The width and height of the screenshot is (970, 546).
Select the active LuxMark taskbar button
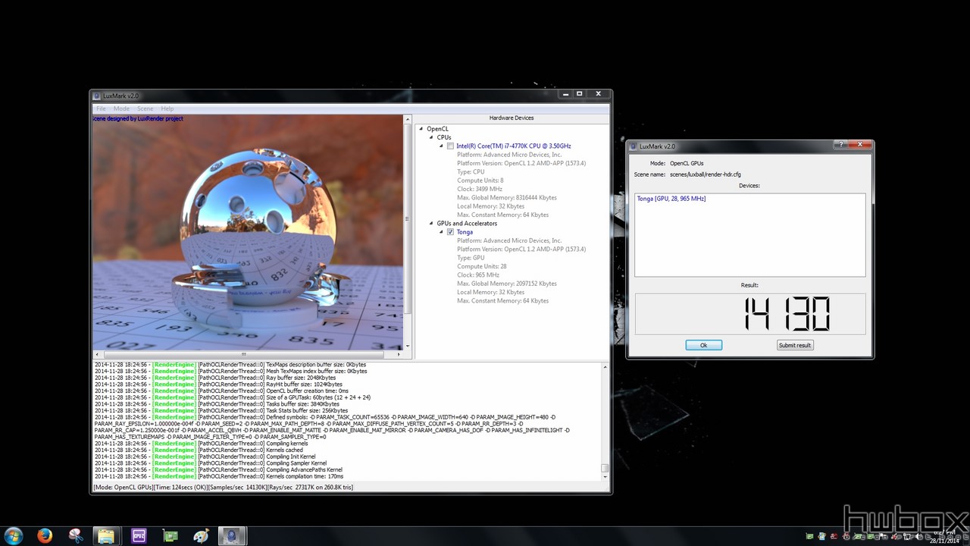pos(233,535)
